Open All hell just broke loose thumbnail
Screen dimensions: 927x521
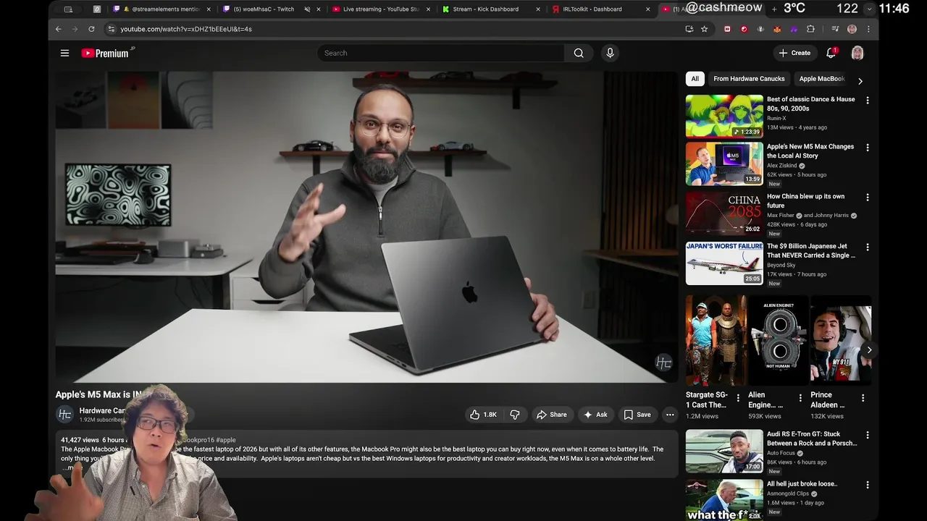tap(724, 500)
